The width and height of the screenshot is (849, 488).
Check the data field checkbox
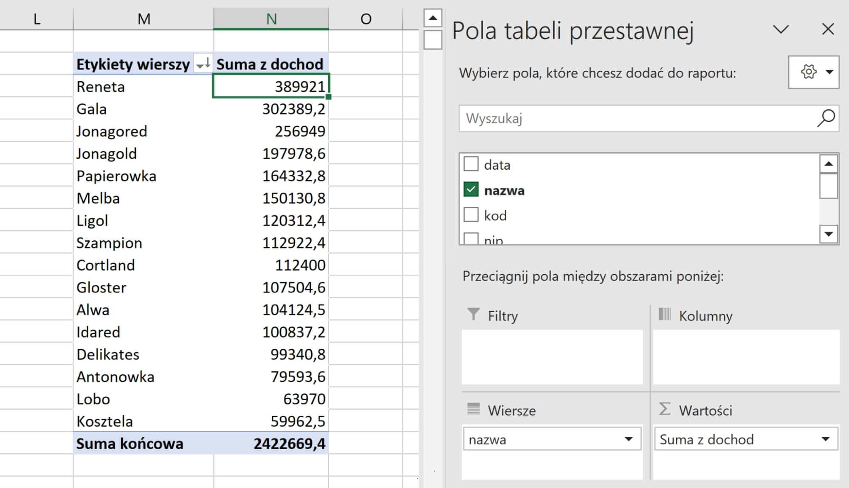tap(471, 164)
